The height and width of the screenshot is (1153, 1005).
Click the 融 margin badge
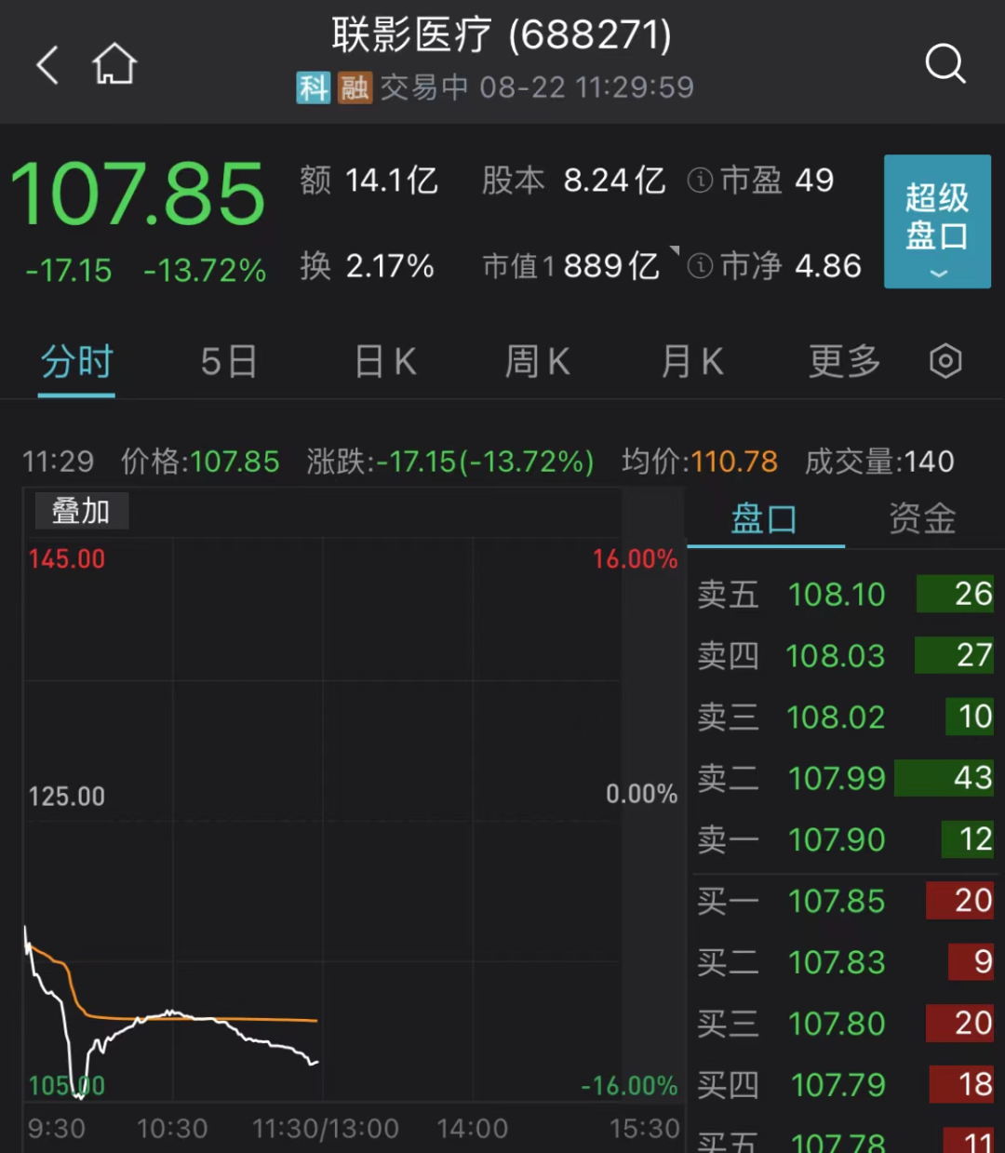pyautogui.click(x=355, y=88)
